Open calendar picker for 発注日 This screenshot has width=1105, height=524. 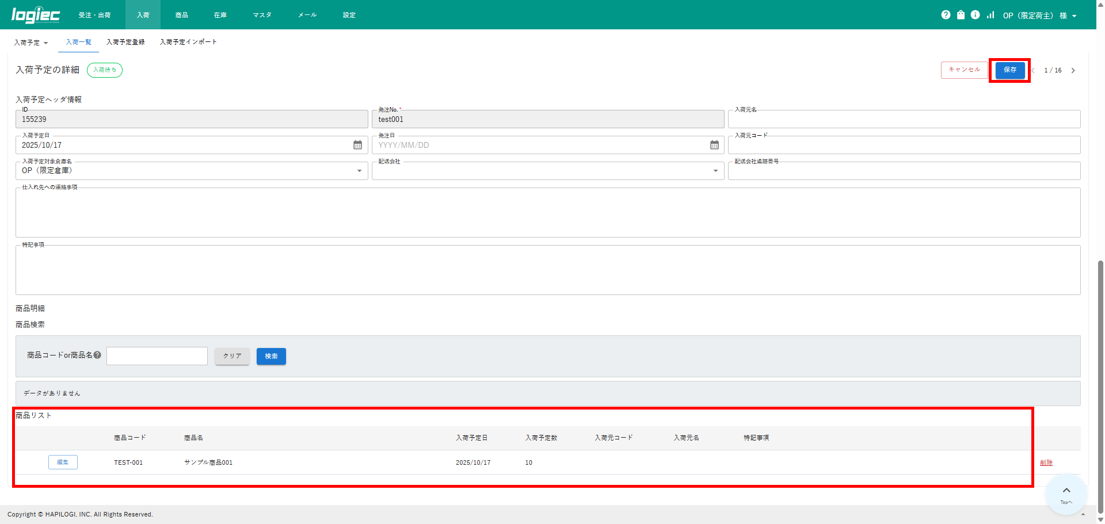coord(714,145)
